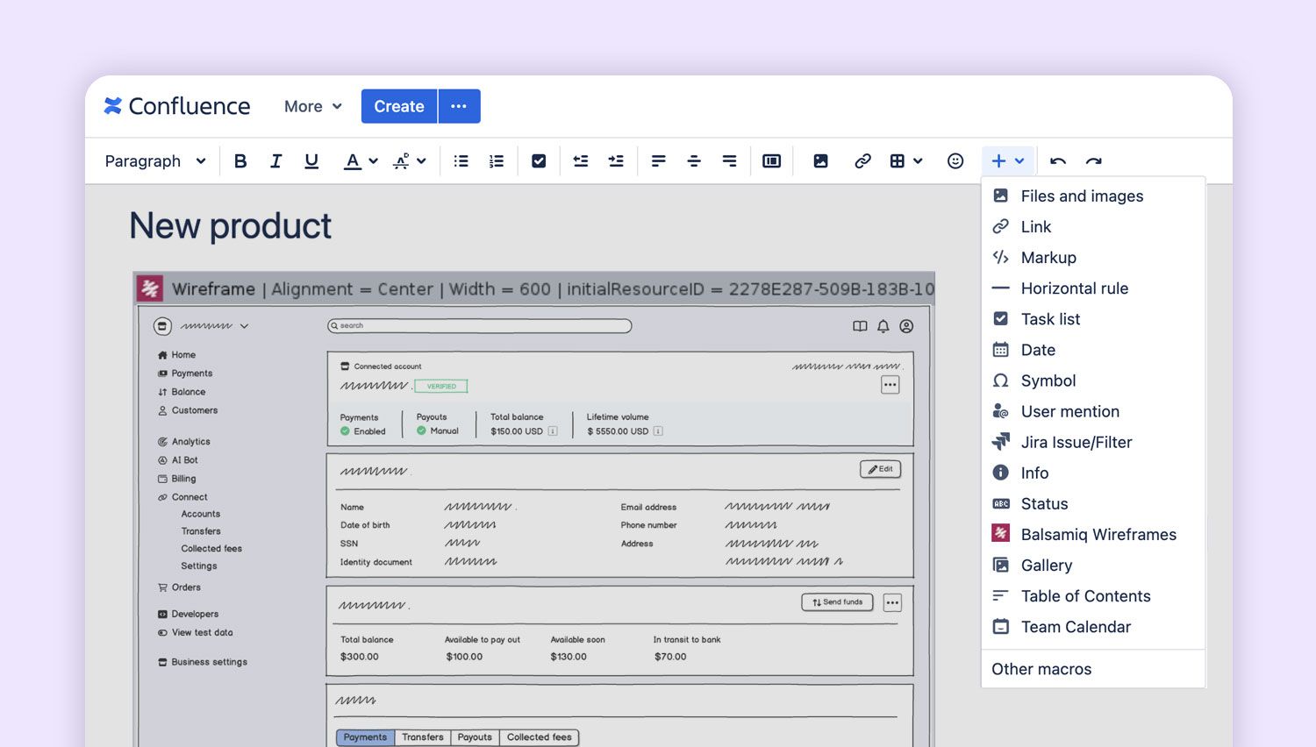
Task: Center align text
Action: pos(694,160)
